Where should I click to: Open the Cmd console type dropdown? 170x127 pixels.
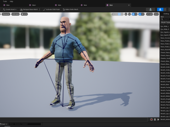4,124
